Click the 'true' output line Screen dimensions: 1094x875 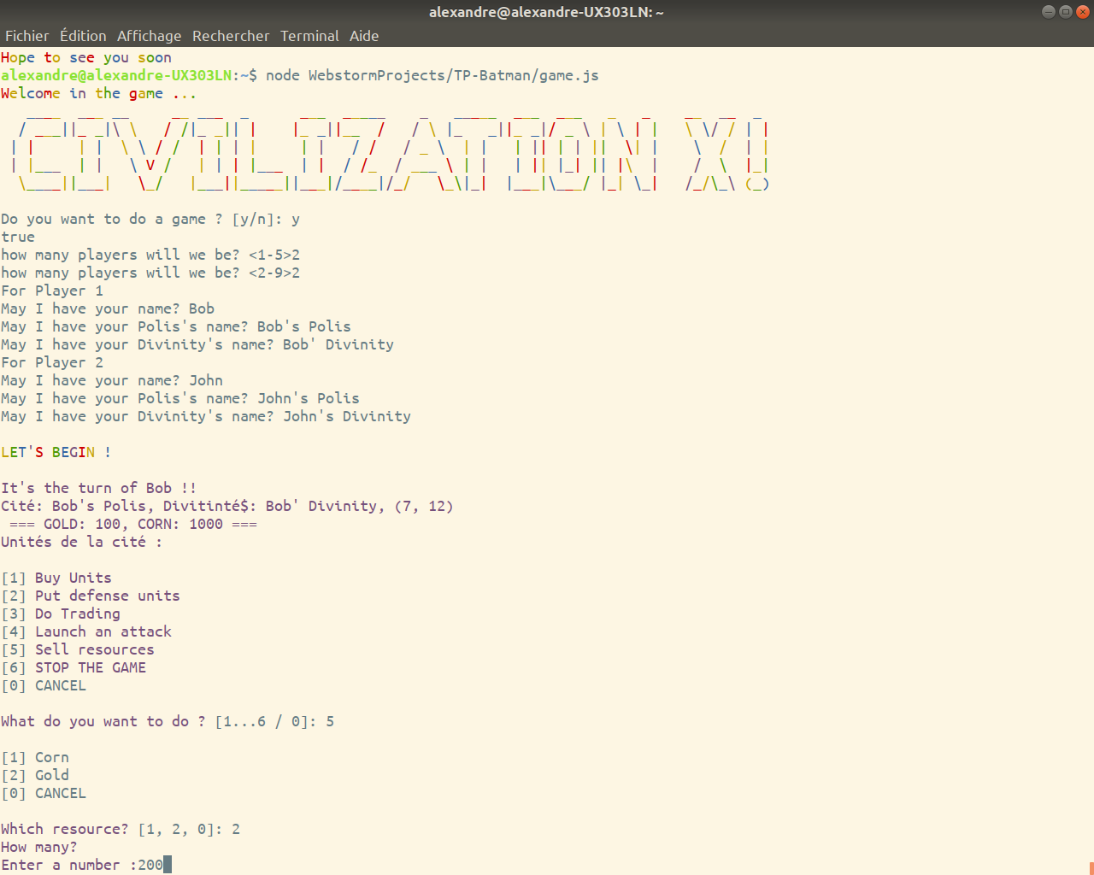click(x=18, y=237)
